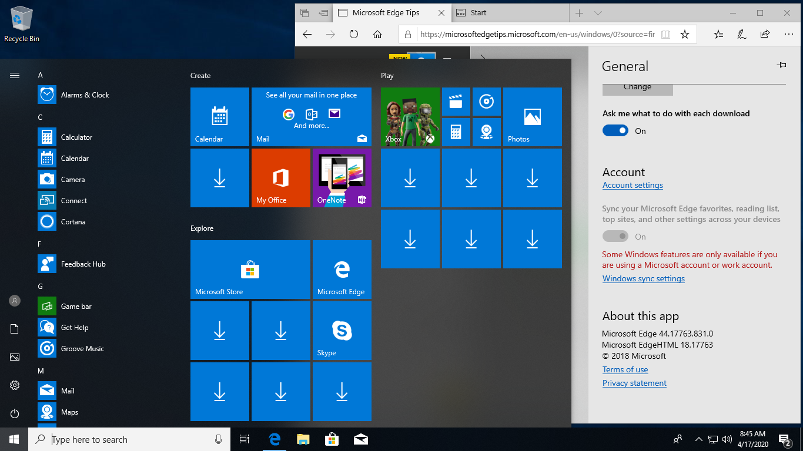
Task: Open the Windows sync settings link
Action: [x=644, y=279]
